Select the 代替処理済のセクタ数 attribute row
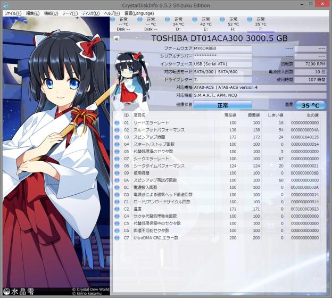The width and height of the screenshot is (332, 298). click(217, 152)
